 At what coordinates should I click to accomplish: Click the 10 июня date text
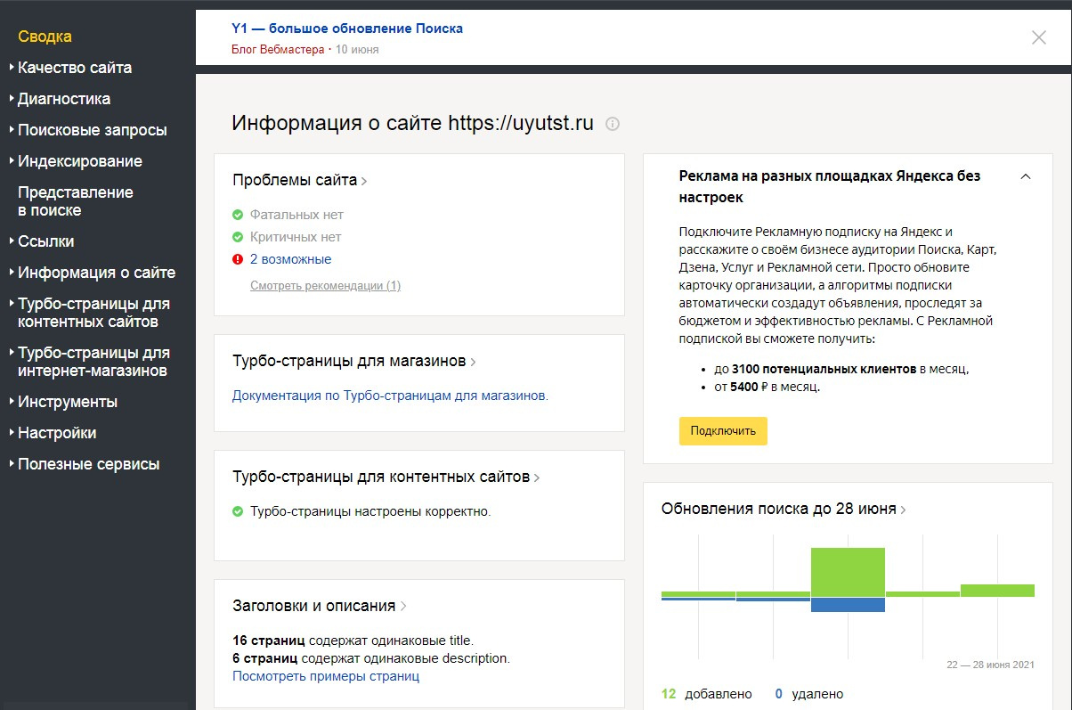pyautogui.click(x=357, y=50)
